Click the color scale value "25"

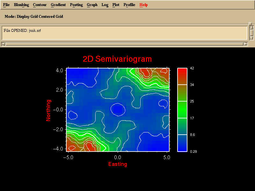192,101
